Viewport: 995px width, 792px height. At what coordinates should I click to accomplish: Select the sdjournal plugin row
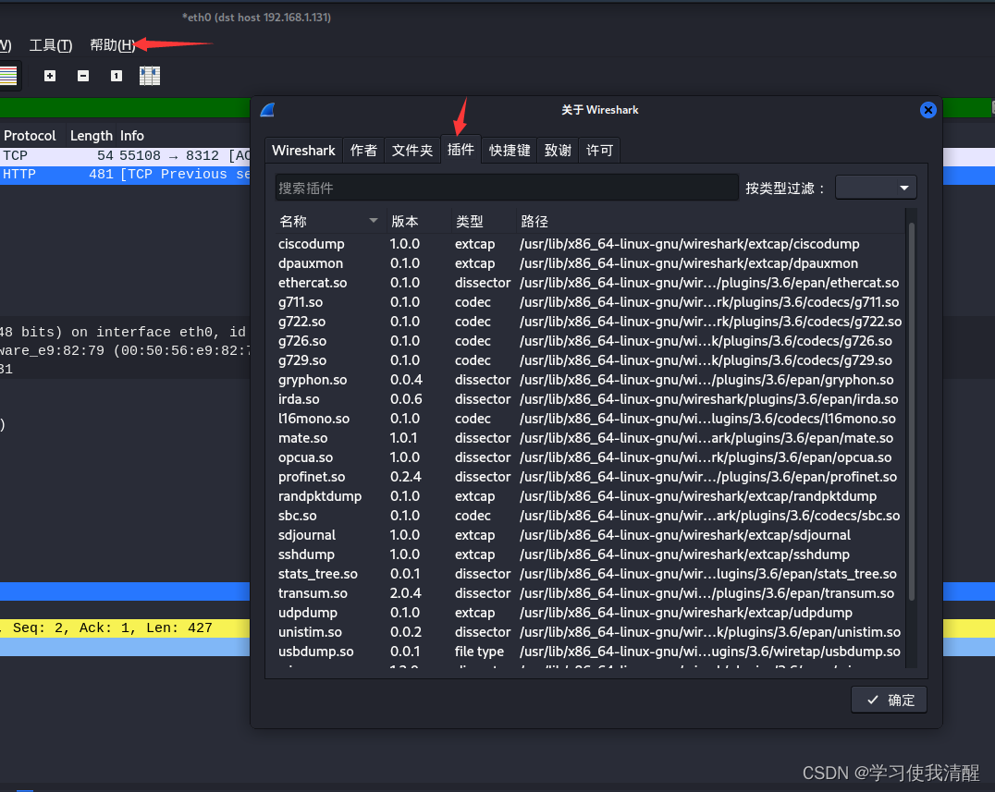tap(590, 535)
